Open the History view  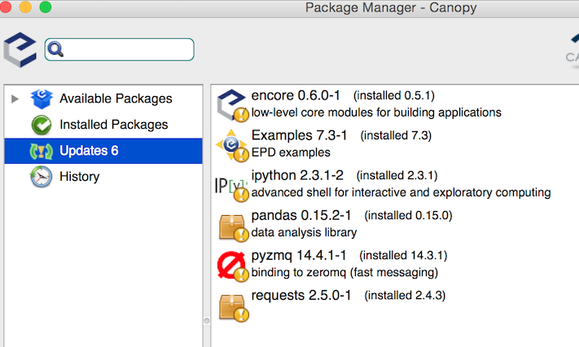click(x=79, y=177)
